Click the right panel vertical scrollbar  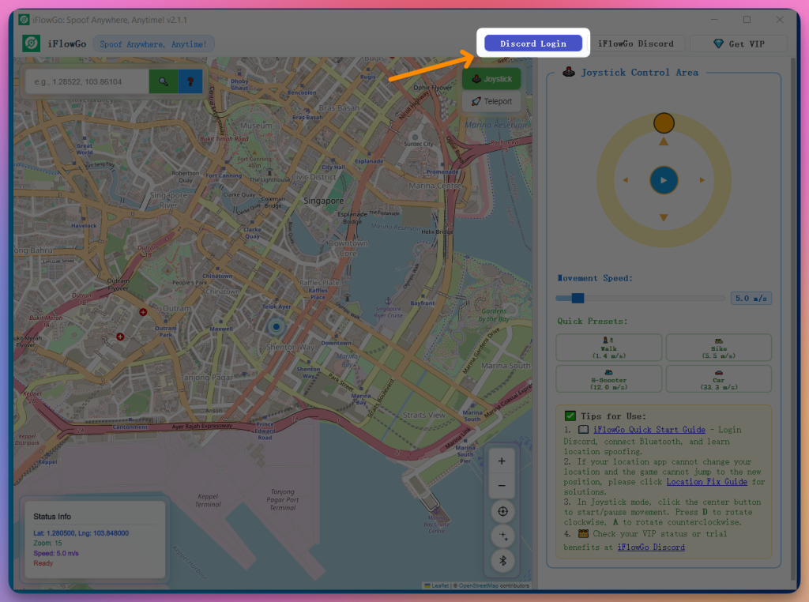coord(793,319)
